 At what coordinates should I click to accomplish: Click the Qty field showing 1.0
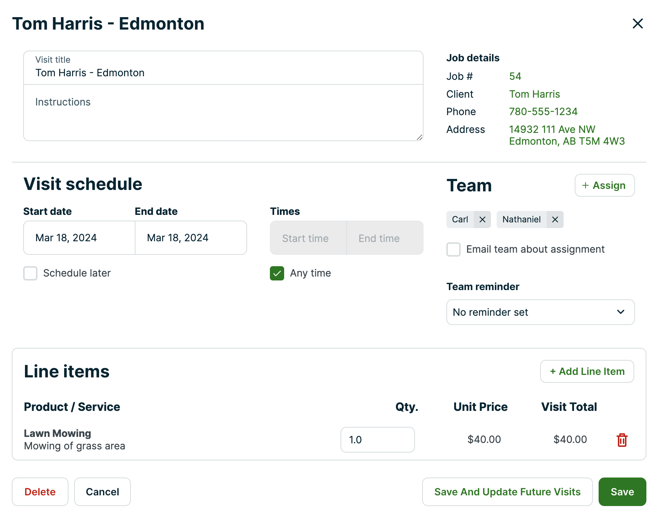[x=378, y=440]
